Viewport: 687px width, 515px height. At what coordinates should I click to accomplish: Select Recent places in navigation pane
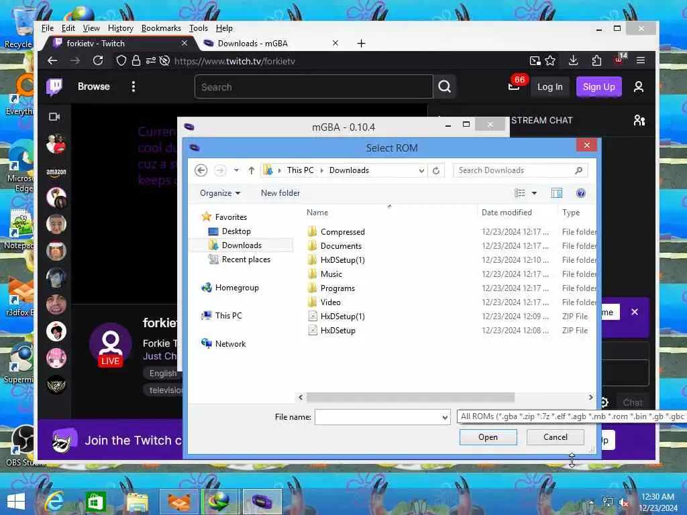246,260
